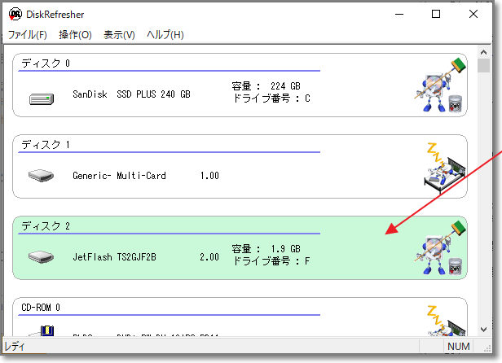Screen dimensions: 502x363
Task: Click the cleaning robot icon for ディスク 2
Action: click(x=439, y=249)
